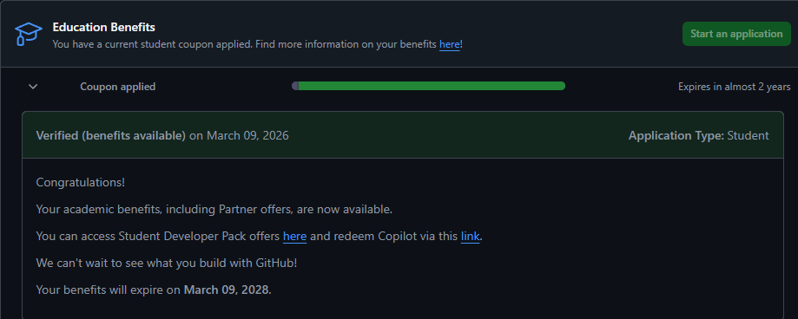Open Student Developer Pack offers 'here' link
Screen dimensions: 798x319
coord(294,236)
